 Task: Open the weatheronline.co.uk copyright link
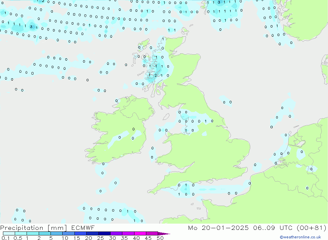point(300,237)
